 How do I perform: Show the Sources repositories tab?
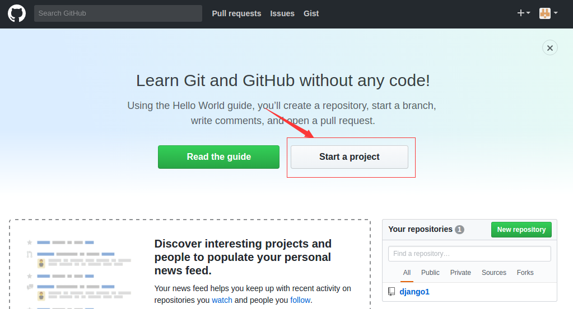click(x=493, y=273)
